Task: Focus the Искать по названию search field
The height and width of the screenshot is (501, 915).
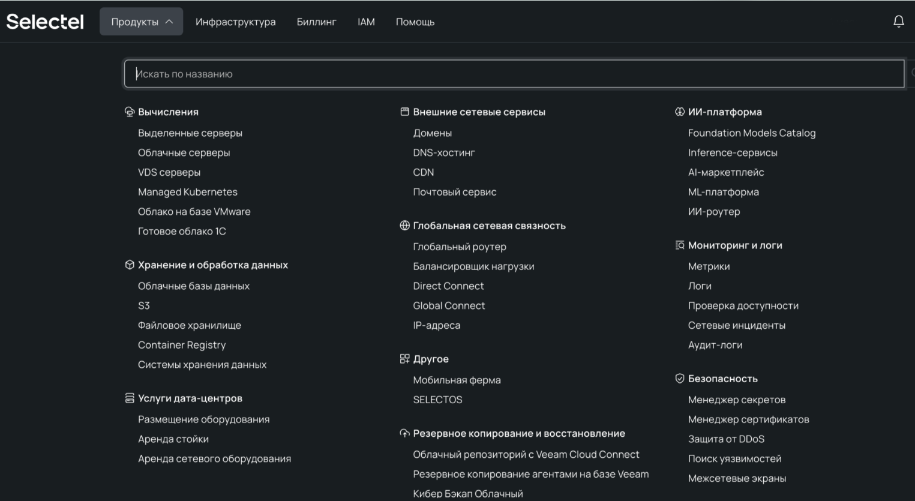Action: (514, 74)
